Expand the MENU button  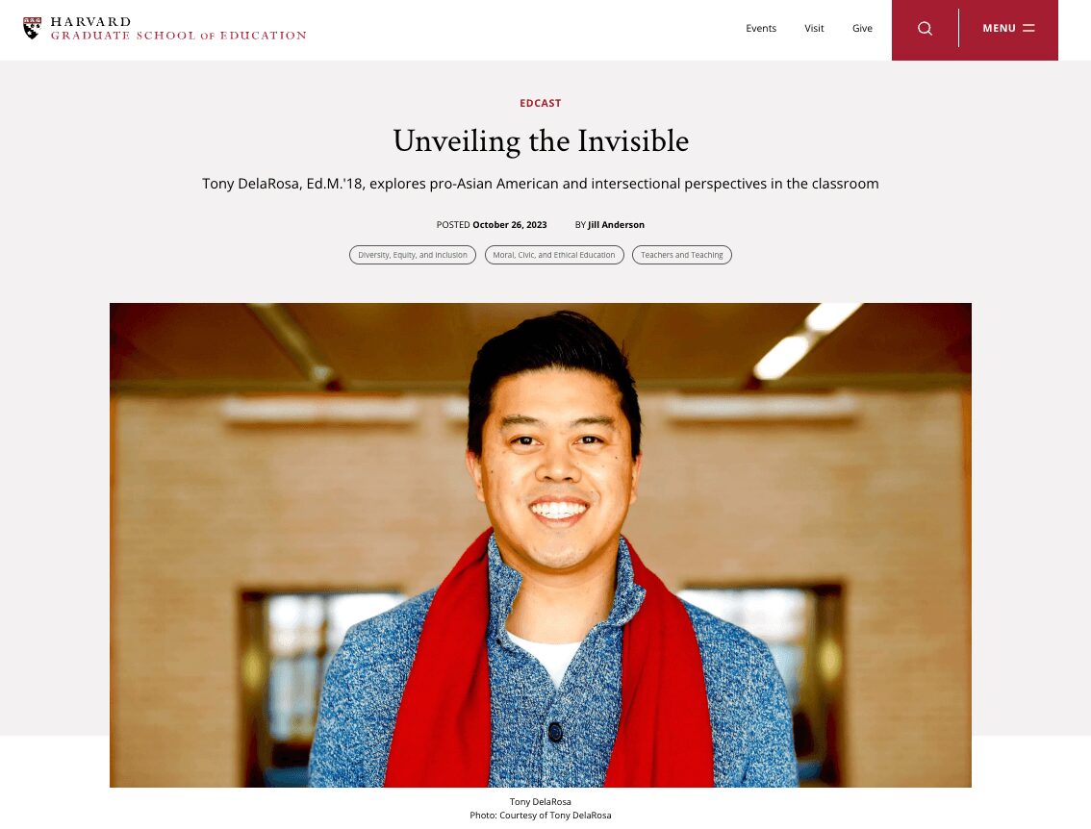pyautogui.click(x=1008, y=29)
